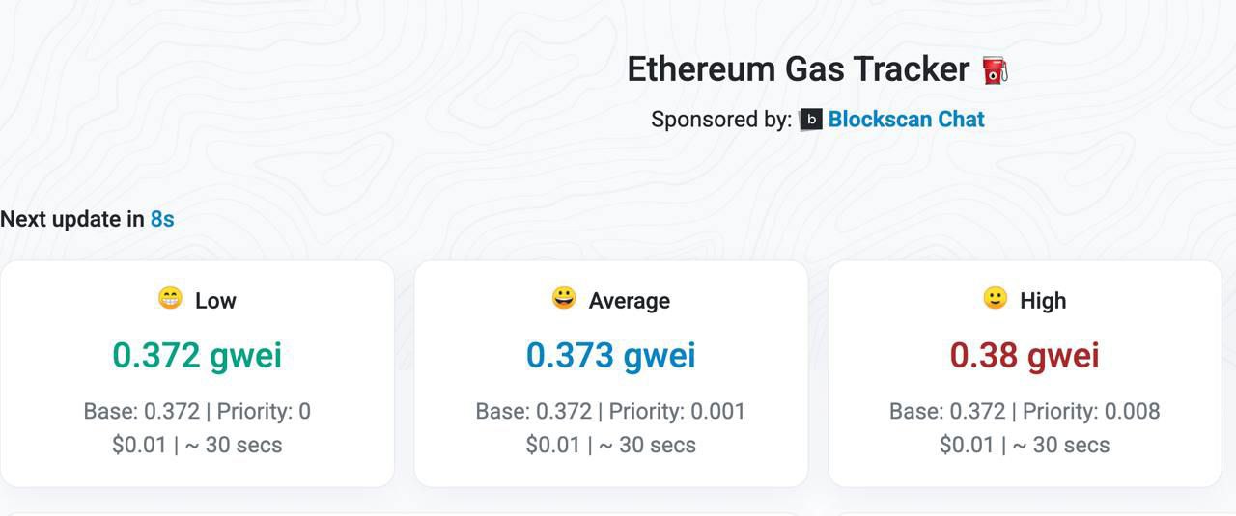Viewport: 1236px width, 516px height.
Task: Click the Low card cost estimate
Action: 139,445
